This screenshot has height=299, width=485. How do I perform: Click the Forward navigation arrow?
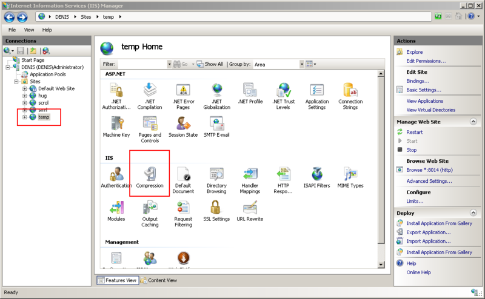click(x=22, y=17)
